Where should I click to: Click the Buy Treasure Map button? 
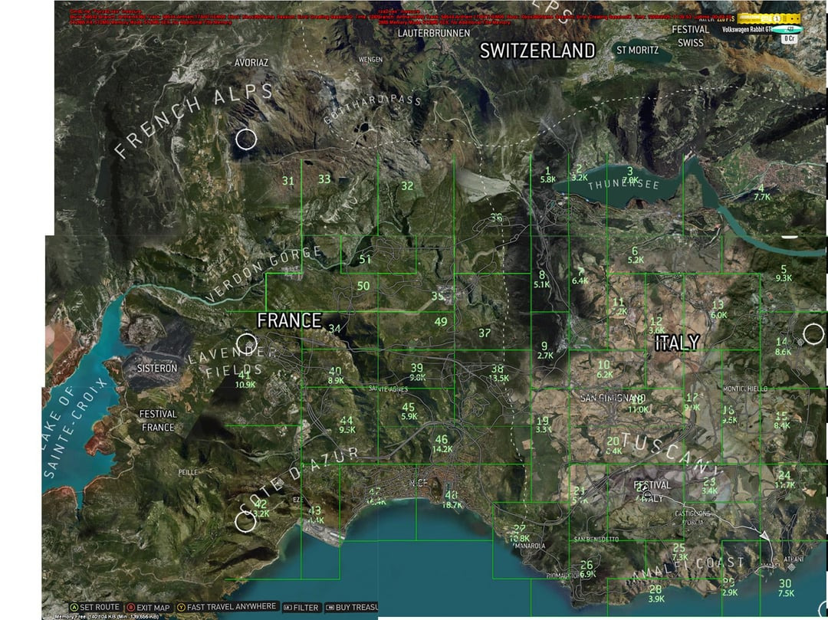point(352,607)
